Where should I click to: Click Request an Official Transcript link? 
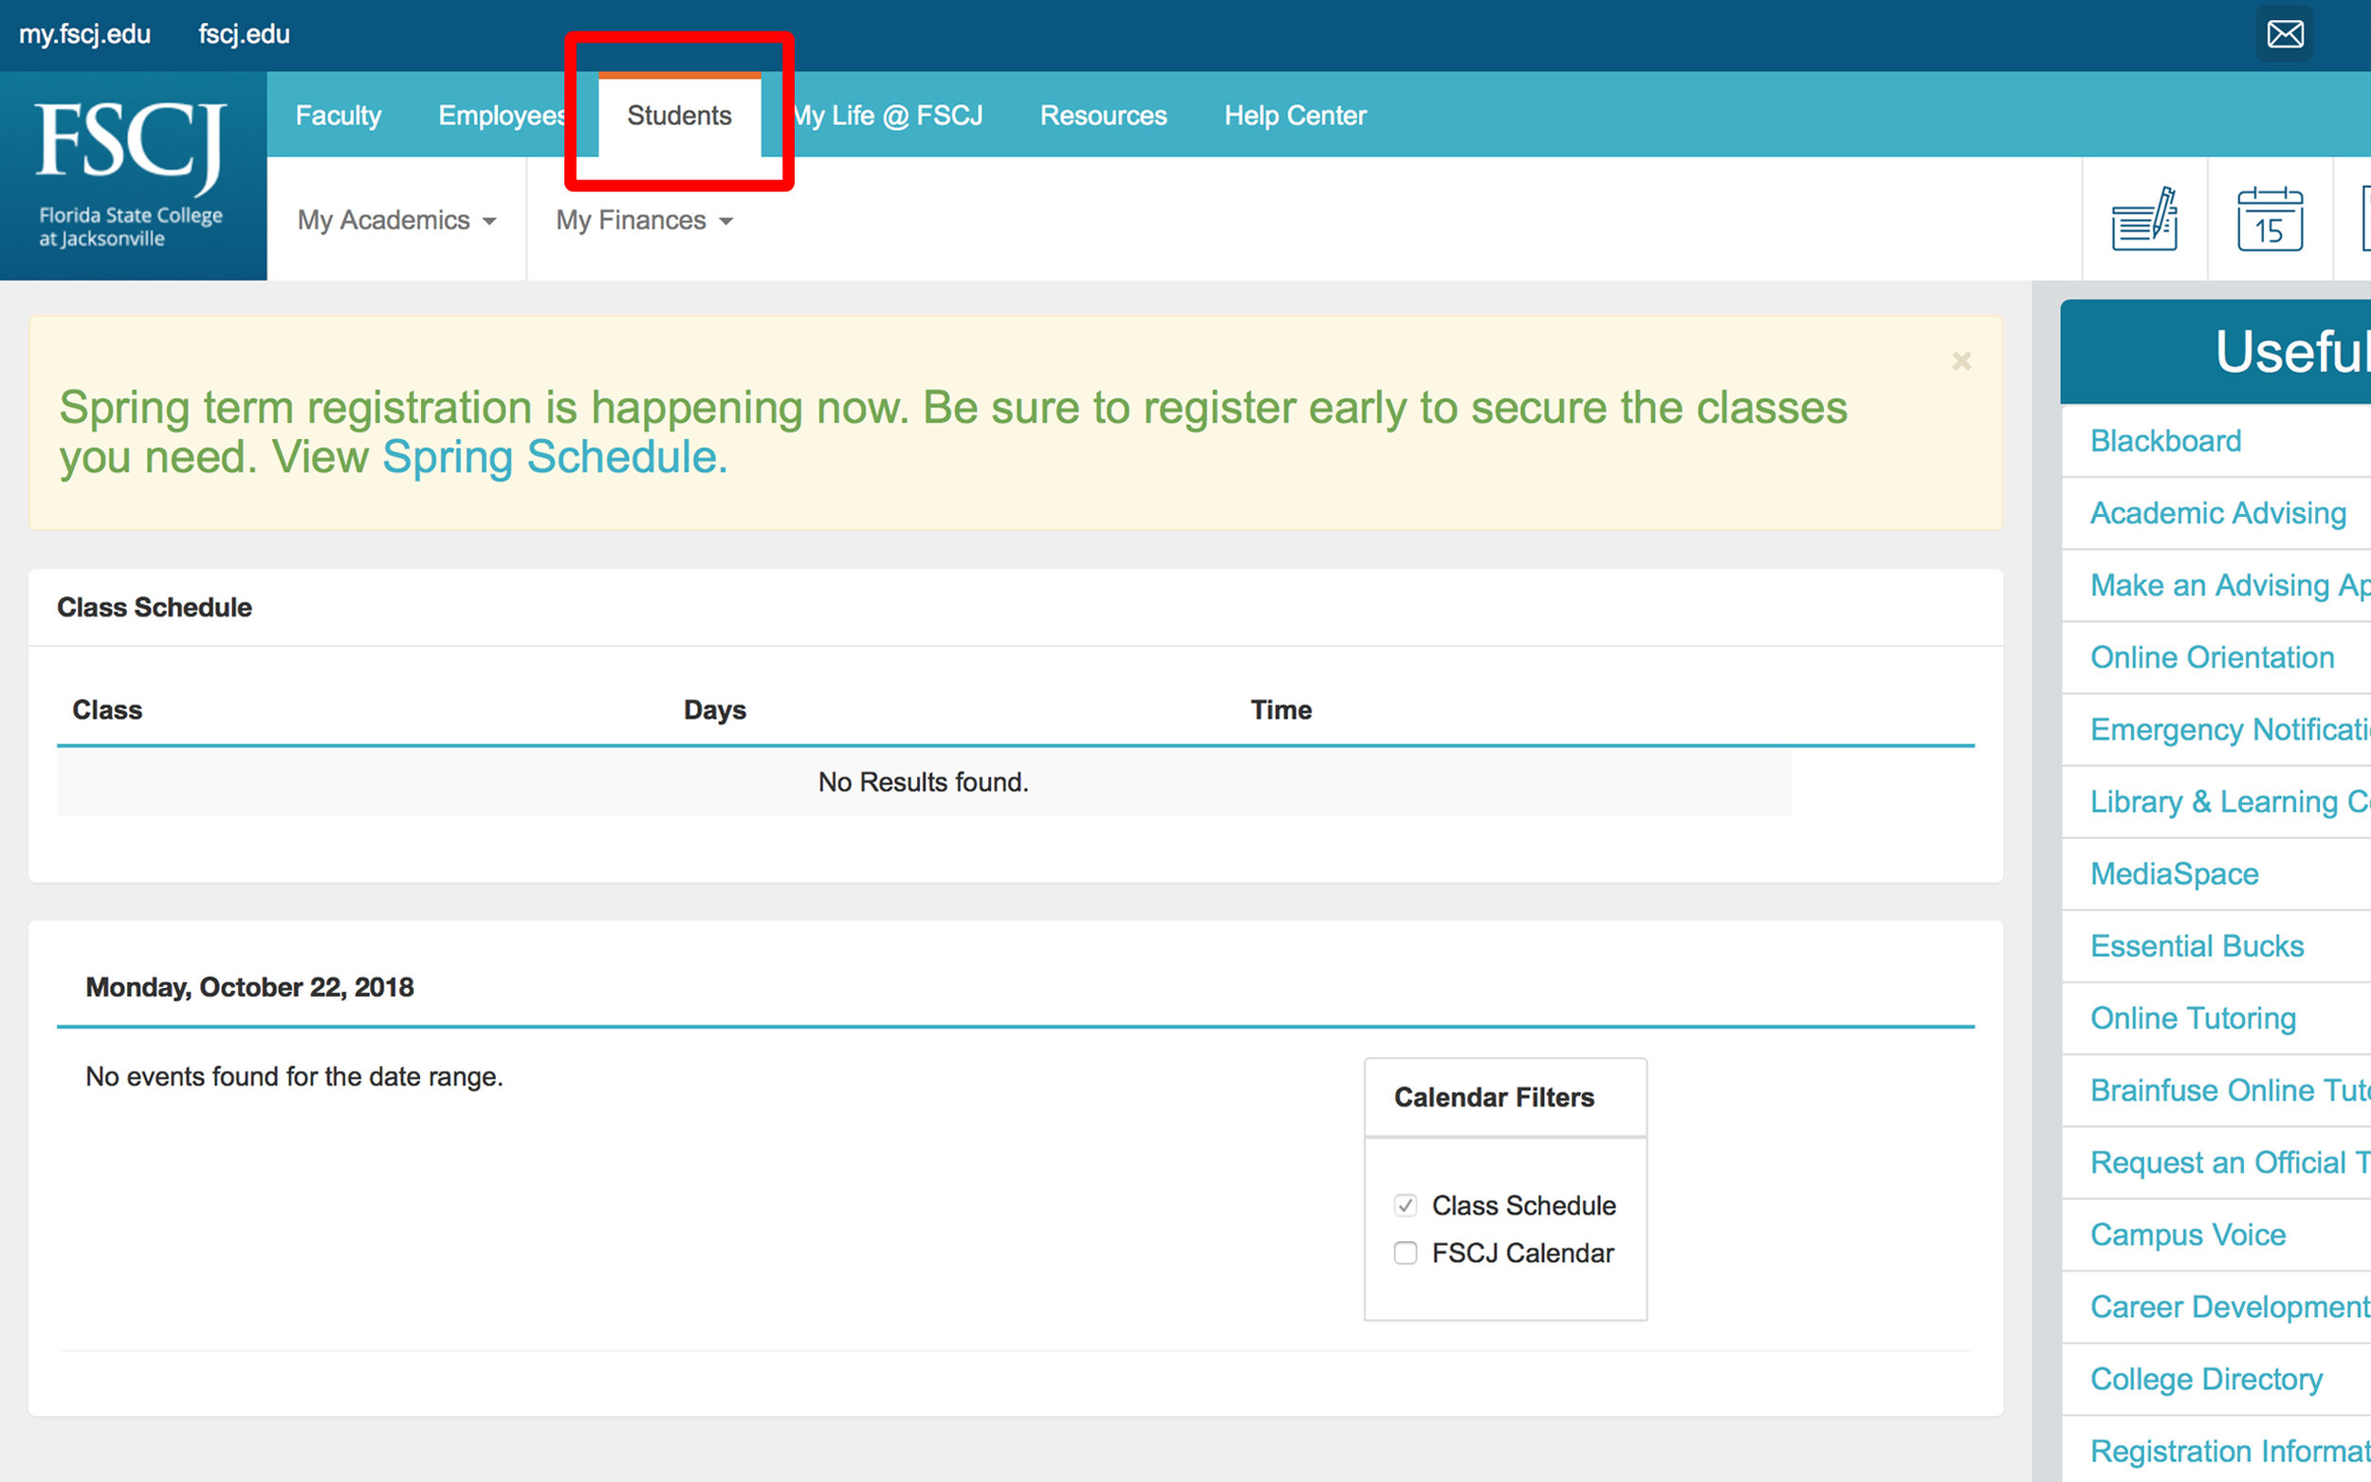(2230, 1162)
